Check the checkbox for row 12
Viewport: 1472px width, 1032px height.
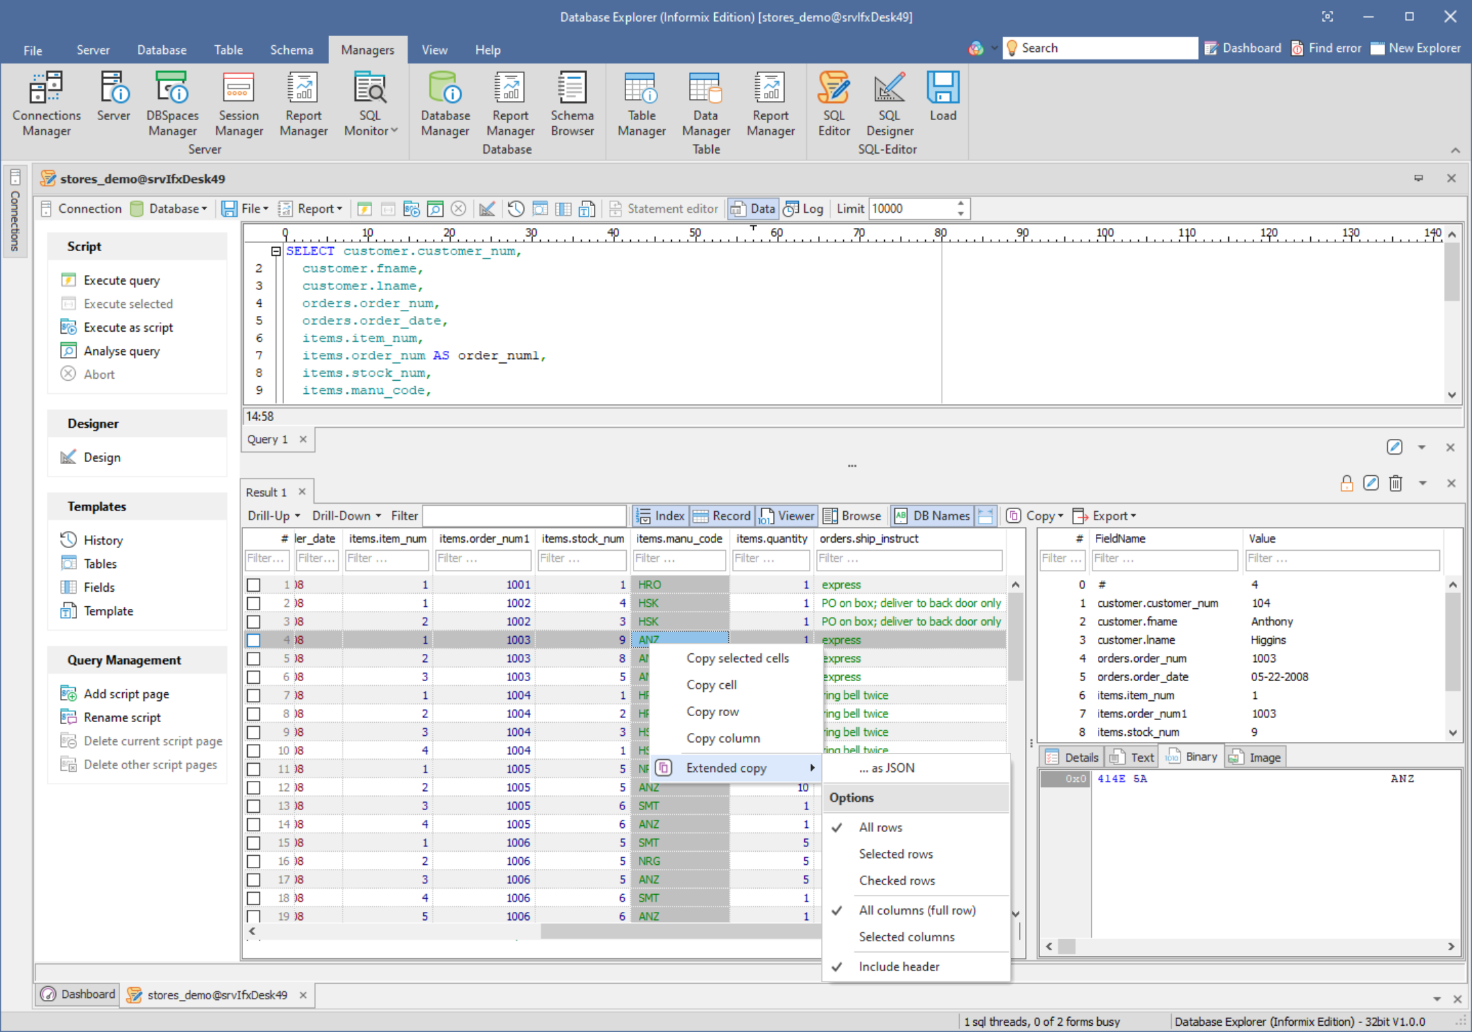253,788
